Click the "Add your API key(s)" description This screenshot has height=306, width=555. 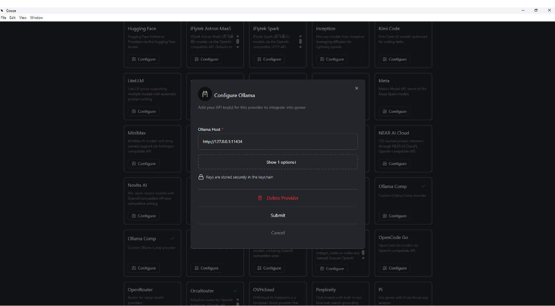(x=252, y=107)
